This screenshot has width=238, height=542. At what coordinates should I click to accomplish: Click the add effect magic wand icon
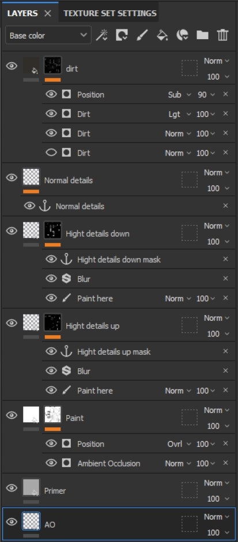click(x=101, y=35)
